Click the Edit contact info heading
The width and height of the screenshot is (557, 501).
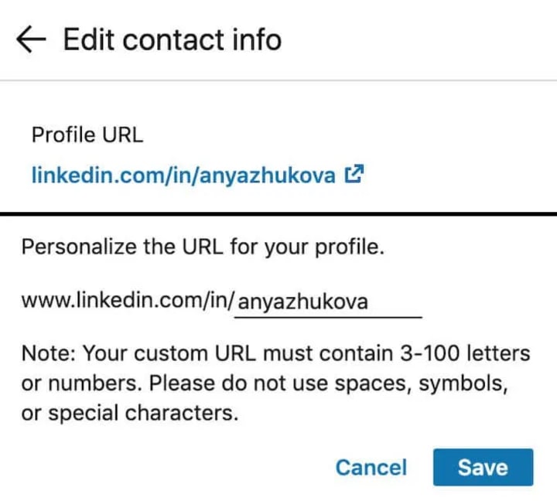click(173, 39)
